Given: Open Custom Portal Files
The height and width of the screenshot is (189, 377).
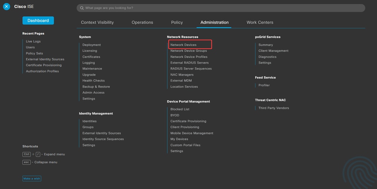Looking at the screenshot, I should [185, 145].
